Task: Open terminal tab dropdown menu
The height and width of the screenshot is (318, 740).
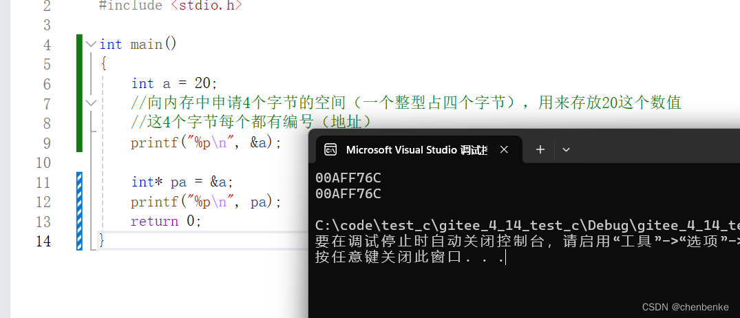Action: (567, 149)
